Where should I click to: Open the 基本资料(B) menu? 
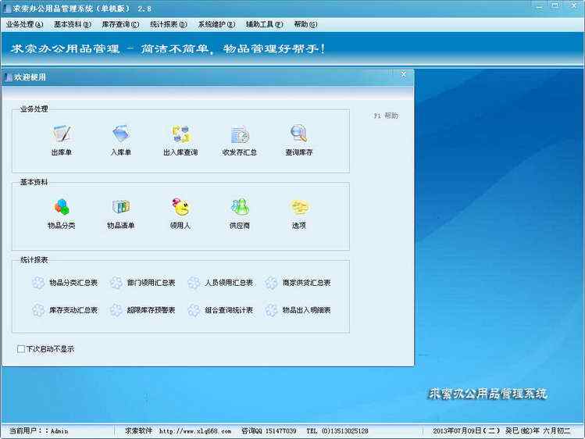pyautogui.click(x=73, y=25)
